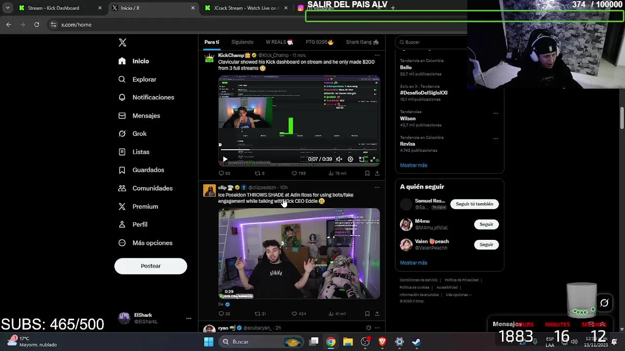Repost the KickChamp post
This screenshot has height=351, width=625.
259,173
